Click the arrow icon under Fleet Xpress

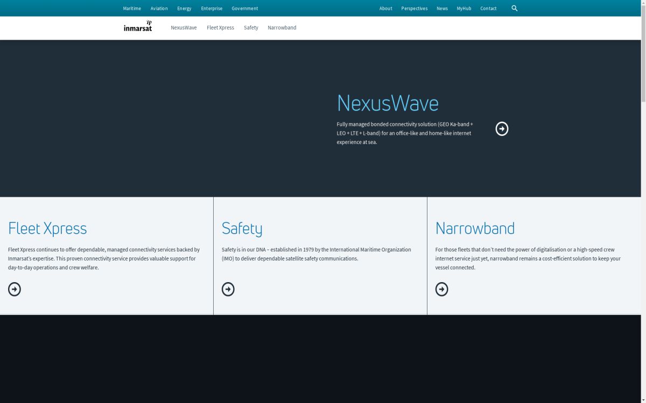click(x=15, y=289)
